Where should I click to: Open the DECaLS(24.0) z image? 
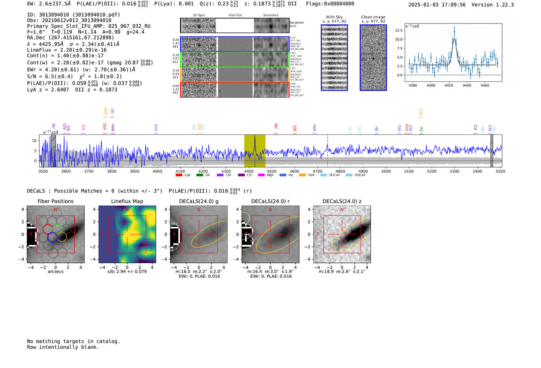pyautogui.click(x=342, y=234)
